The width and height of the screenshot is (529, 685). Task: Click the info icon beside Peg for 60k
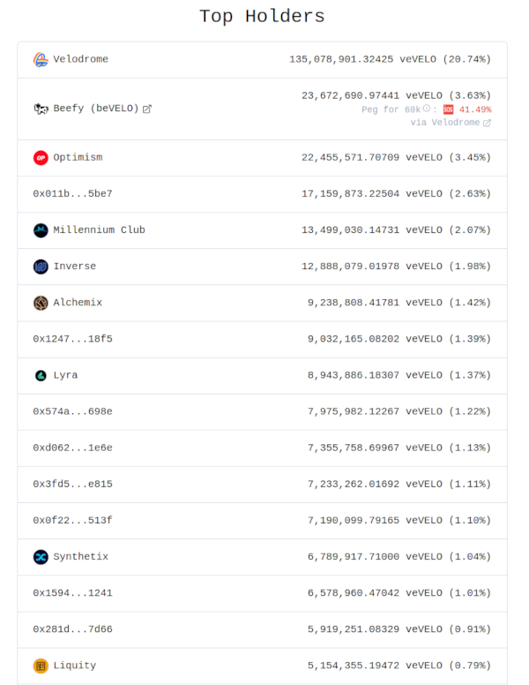point(426,109)
